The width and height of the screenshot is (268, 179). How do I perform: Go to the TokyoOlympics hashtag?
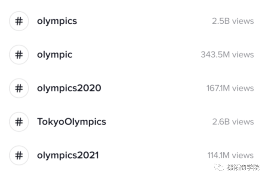(x=71, y=122)
